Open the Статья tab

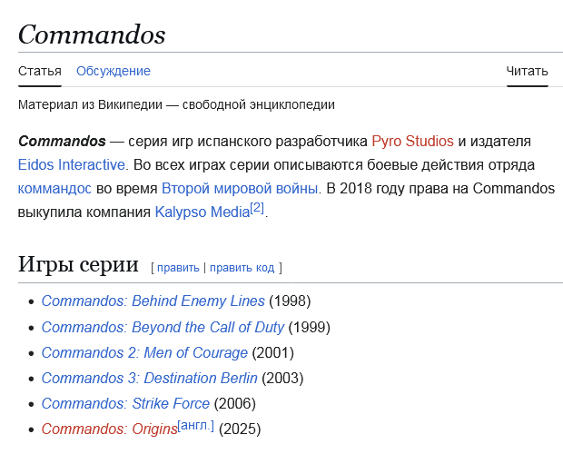coord(40,71)
